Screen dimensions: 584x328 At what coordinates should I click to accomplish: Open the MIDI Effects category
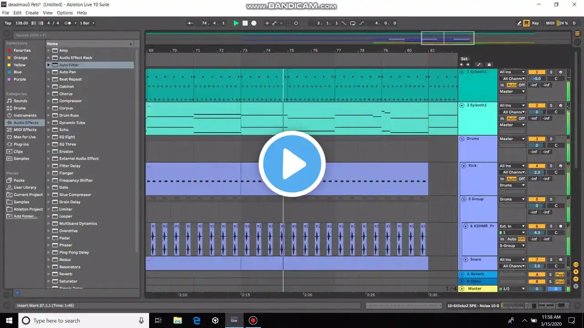25,130
